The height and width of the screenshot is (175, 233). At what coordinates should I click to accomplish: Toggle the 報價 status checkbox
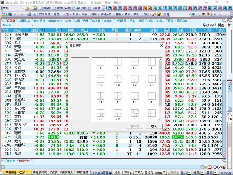tap(202, 172)
